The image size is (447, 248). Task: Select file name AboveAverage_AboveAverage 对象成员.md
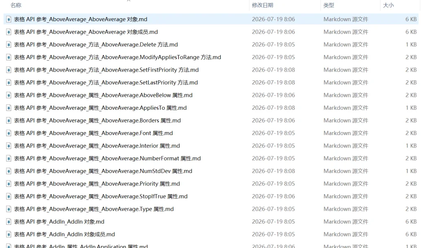(x=86, y=32)
